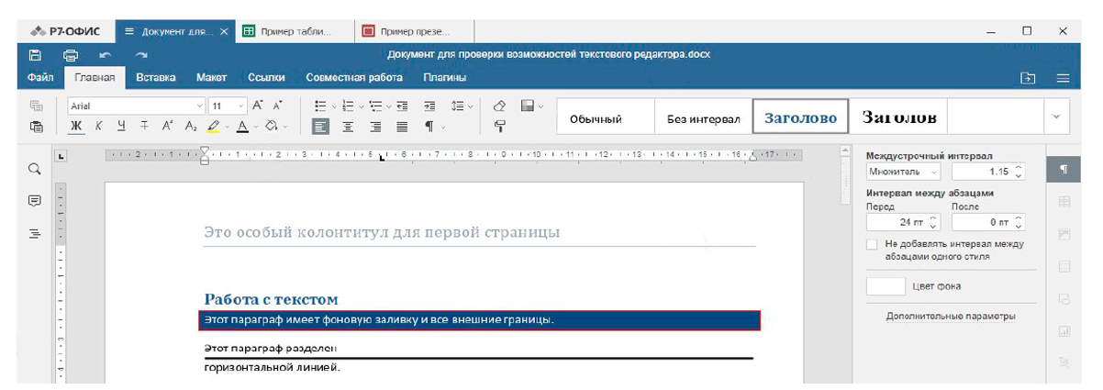Switch to the Совместная работа tab
Image resolution: width=1103 pixels, height=390 pixels.
coord(354,78)
